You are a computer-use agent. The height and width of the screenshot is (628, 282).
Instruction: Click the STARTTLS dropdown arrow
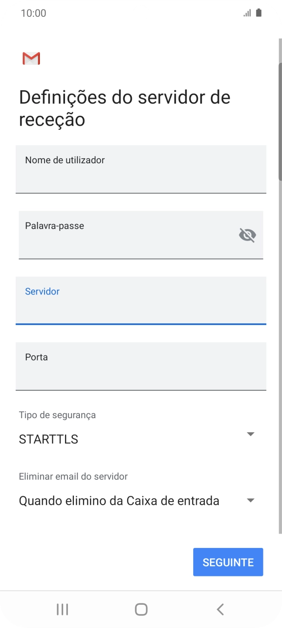[x=250, y=434]
